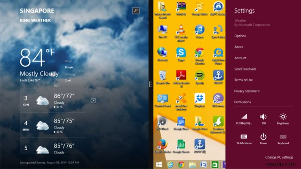This screenshot has height=169, width=301.
Task: Select the Sunday 3 forecast row
Action: [x=52, y=100]
